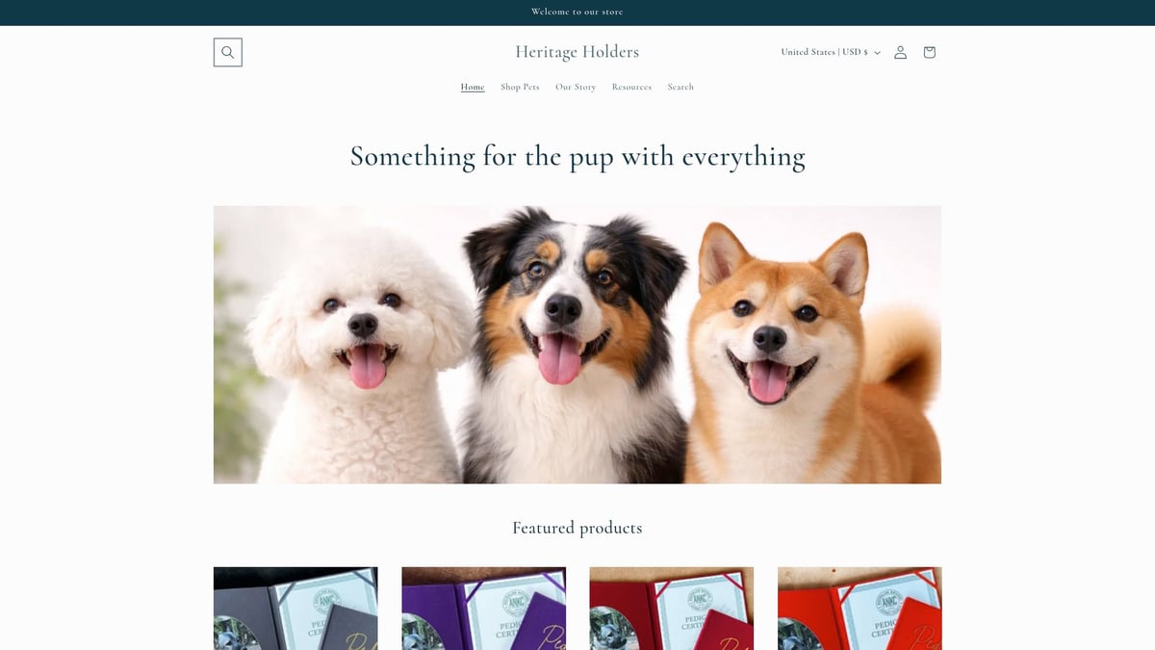Viewport: 1155px width, 650px height.
Task: Click the three dogs banner image
Action: [577, 345]
